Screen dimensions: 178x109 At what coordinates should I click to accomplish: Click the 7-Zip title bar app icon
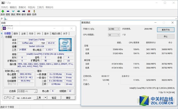[3, 3]
